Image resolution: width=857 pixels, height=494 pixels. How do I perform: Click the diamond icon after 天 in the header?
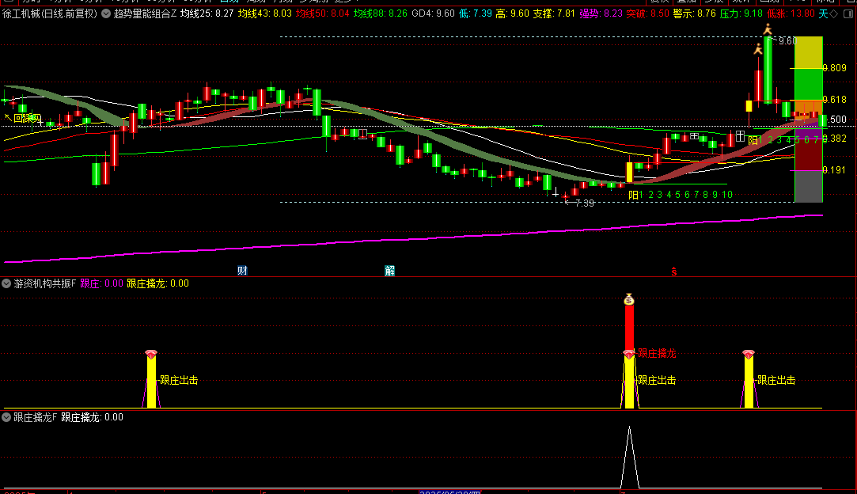coord(834,13)
